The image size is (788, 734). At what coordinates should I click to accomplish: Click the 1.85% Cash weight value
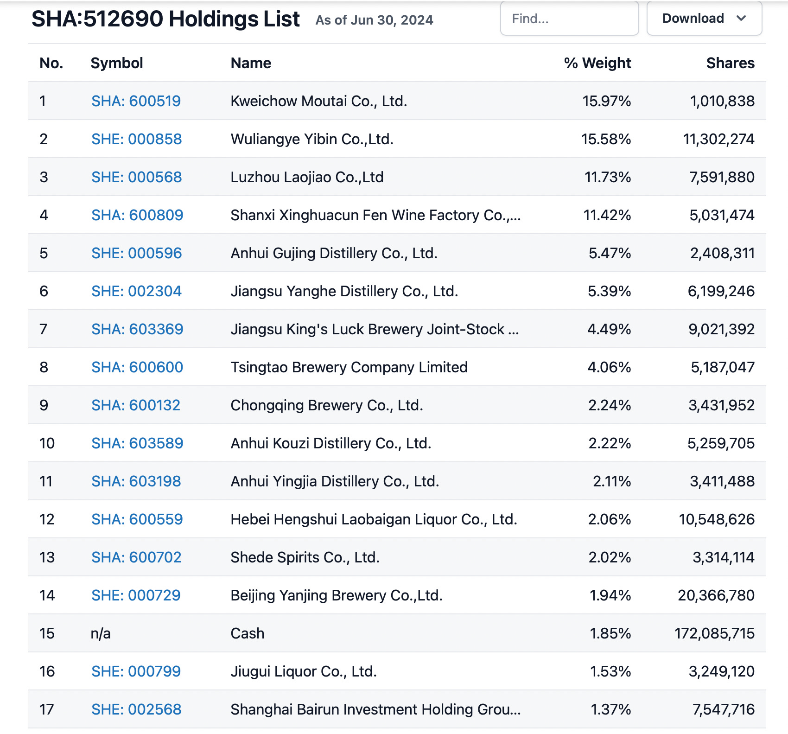[610, 633]
